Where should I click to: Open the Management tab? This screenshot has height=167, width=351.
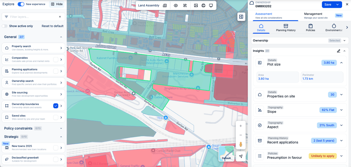[x=313, y=16]
